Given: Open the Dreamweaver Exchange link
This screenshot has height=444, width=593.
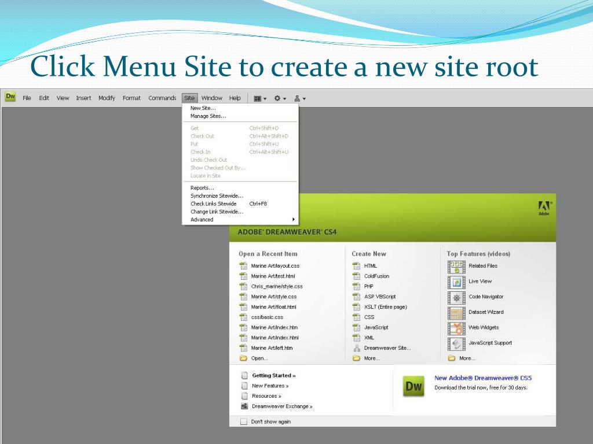Looking at the screenshot, I should coord(282,406).
